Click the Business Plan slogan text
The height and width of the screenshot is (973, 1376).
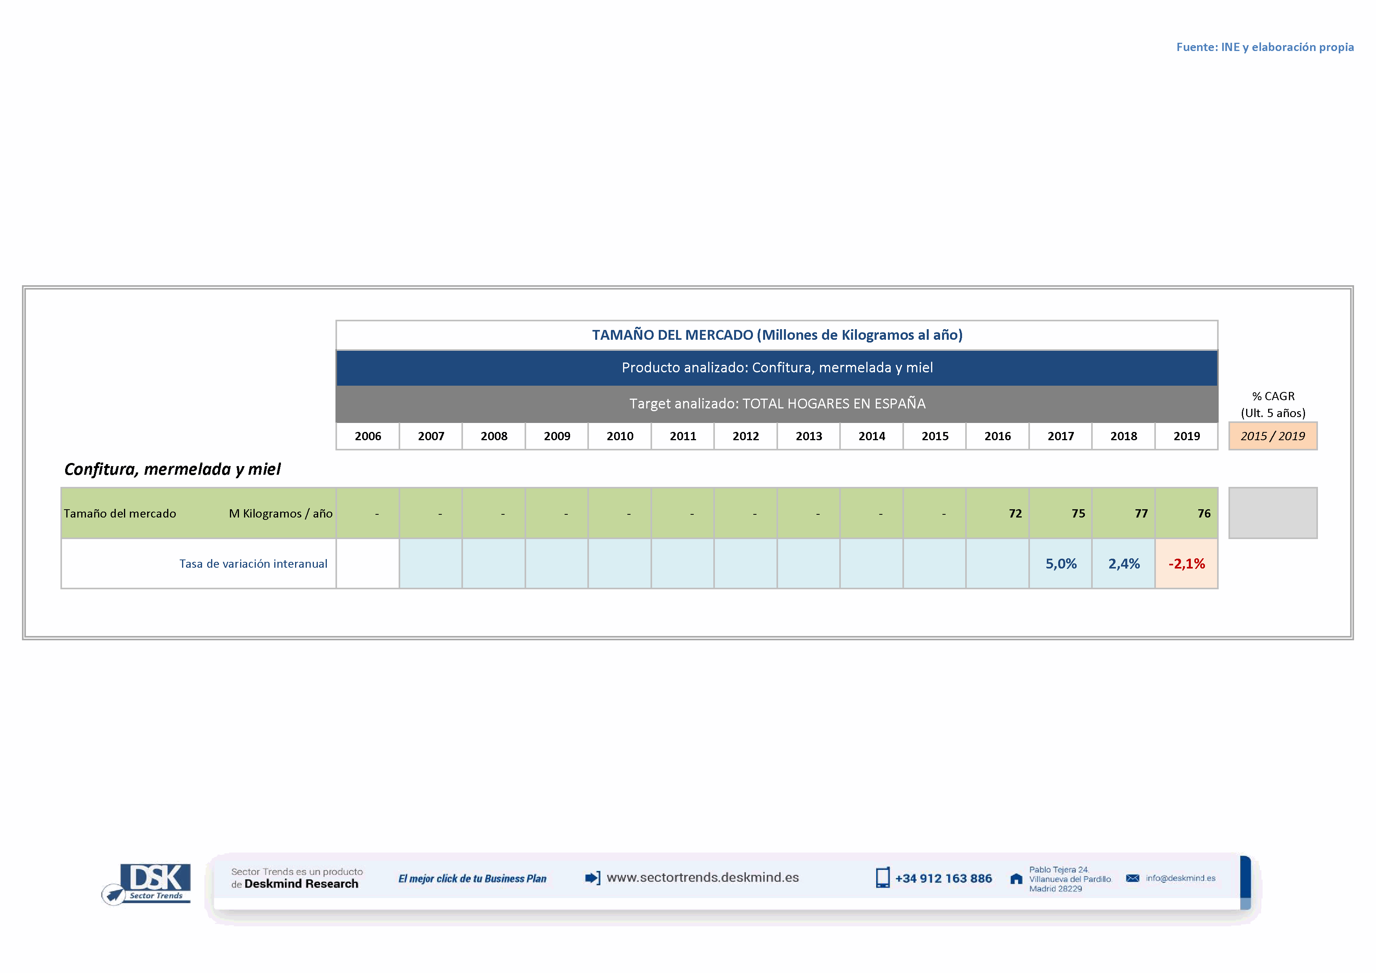[x=472, y=879]
